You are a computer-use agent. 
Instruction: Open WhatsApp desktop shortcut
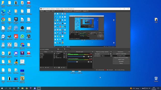point(22,37)
